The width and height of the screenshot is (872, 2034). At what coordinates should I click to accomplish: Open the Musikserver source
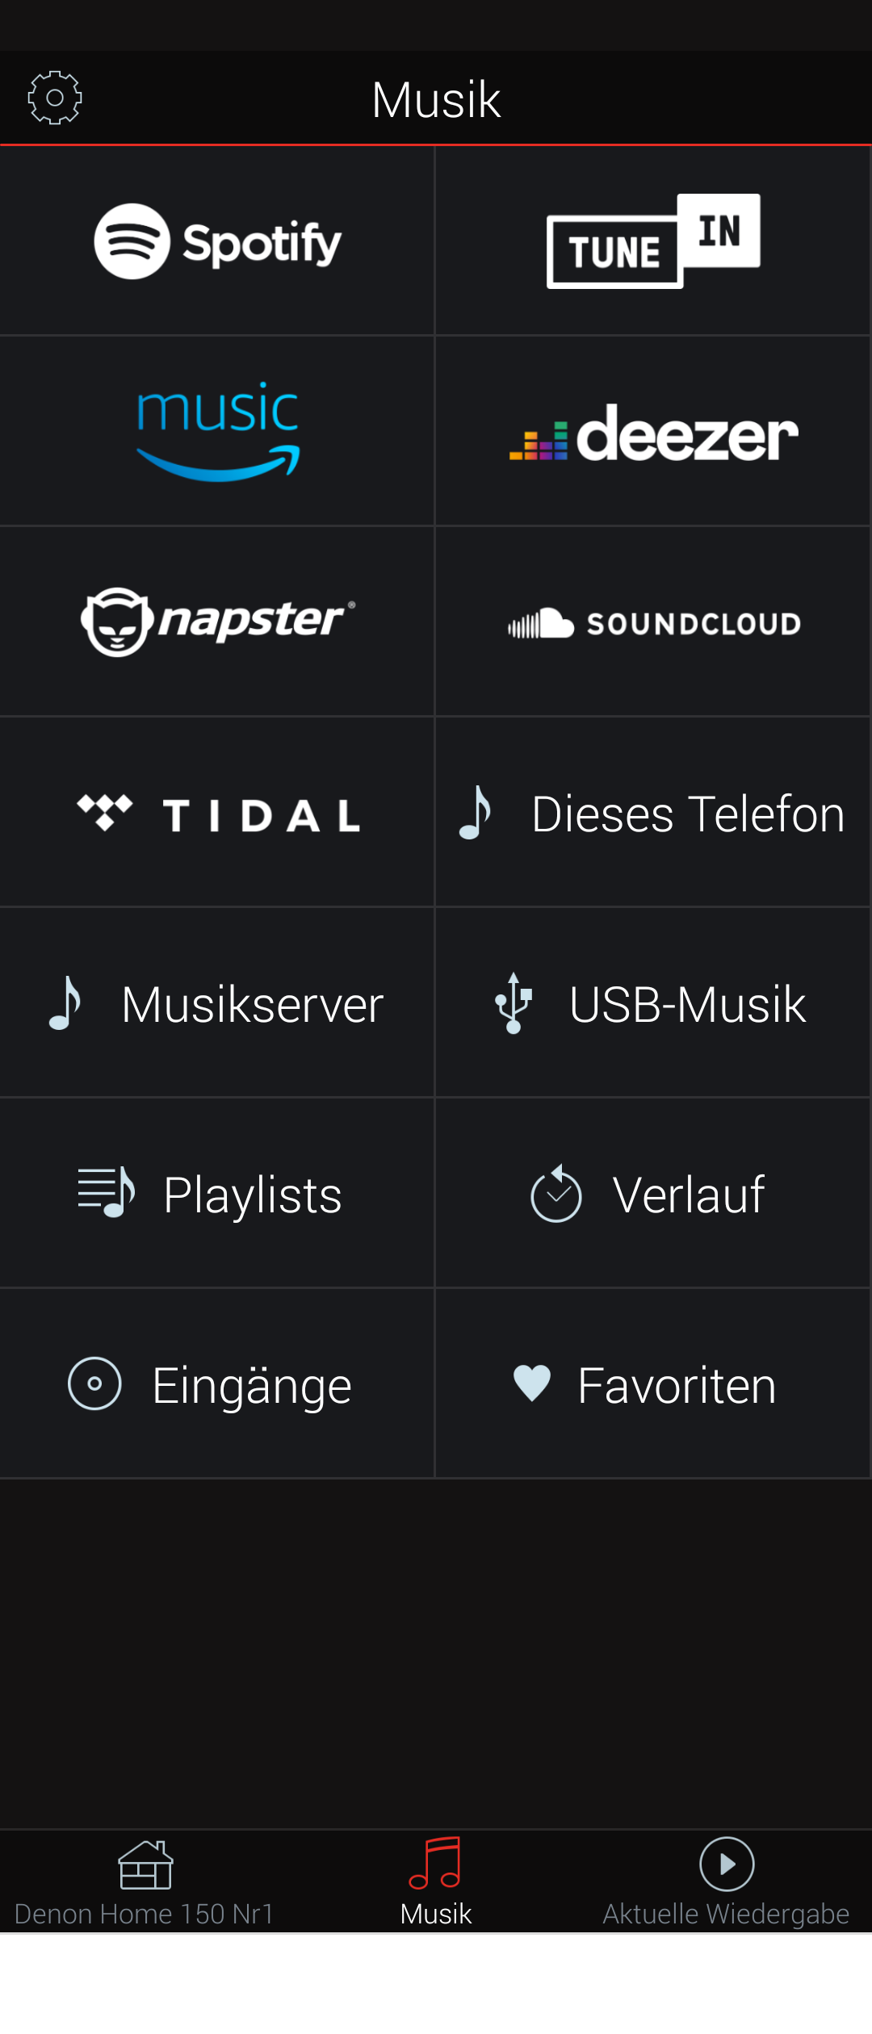point(217,1003)
